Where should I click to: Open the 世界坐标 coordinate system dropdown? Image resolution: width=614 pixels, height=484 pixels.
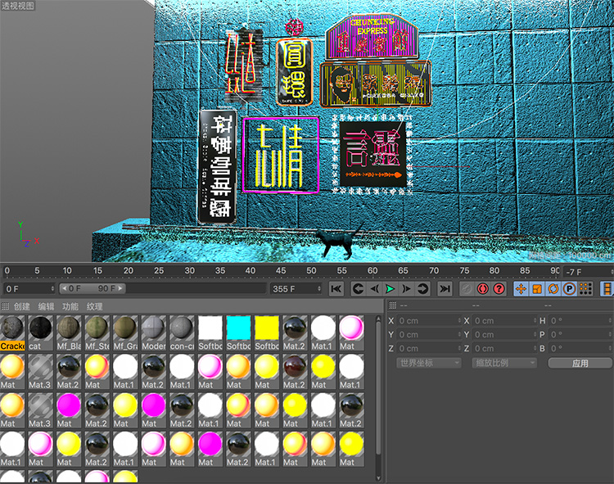click(429, 363)
